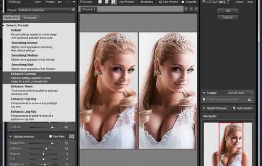Close current preview with the last arrow-bar icon

point(196,9)
